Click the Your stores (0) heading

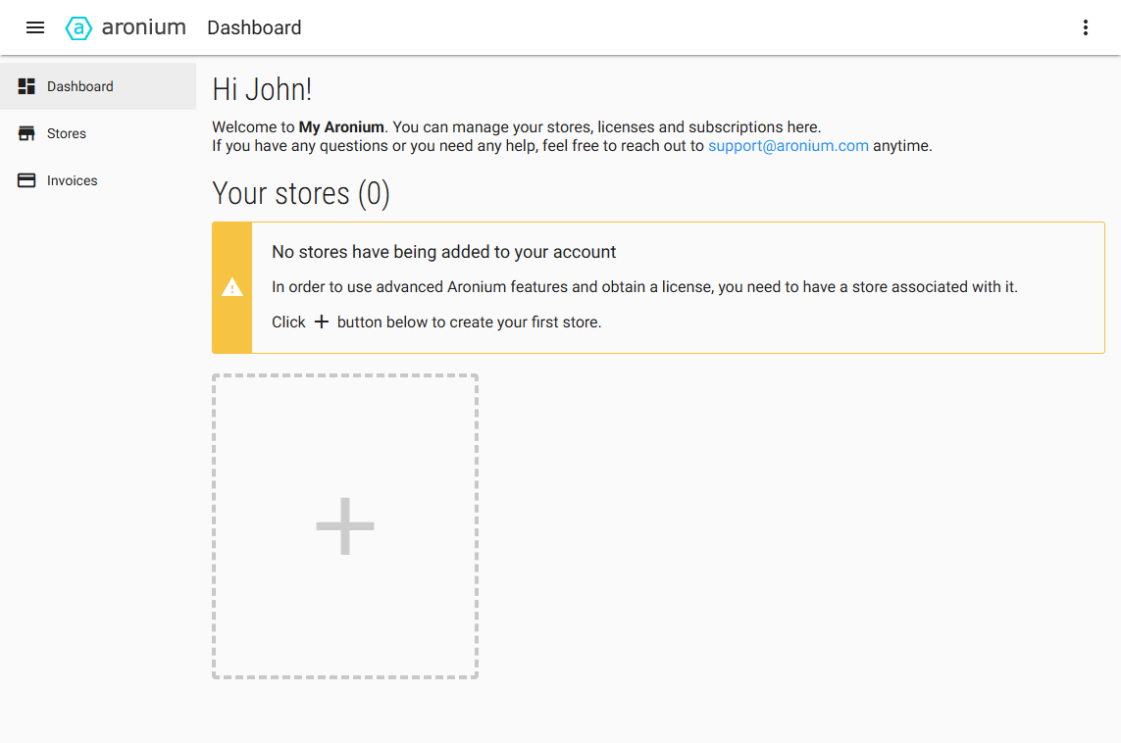point(300,193)
